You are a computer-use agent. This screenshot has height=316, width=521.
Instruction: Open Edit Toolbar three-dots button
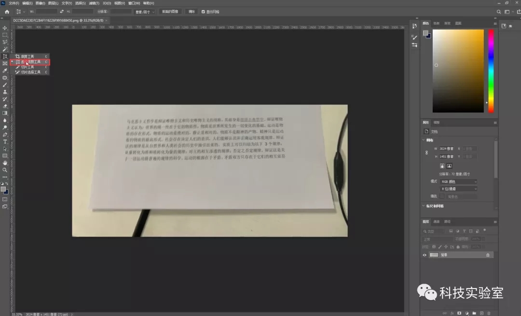click(x=5, y=177)
